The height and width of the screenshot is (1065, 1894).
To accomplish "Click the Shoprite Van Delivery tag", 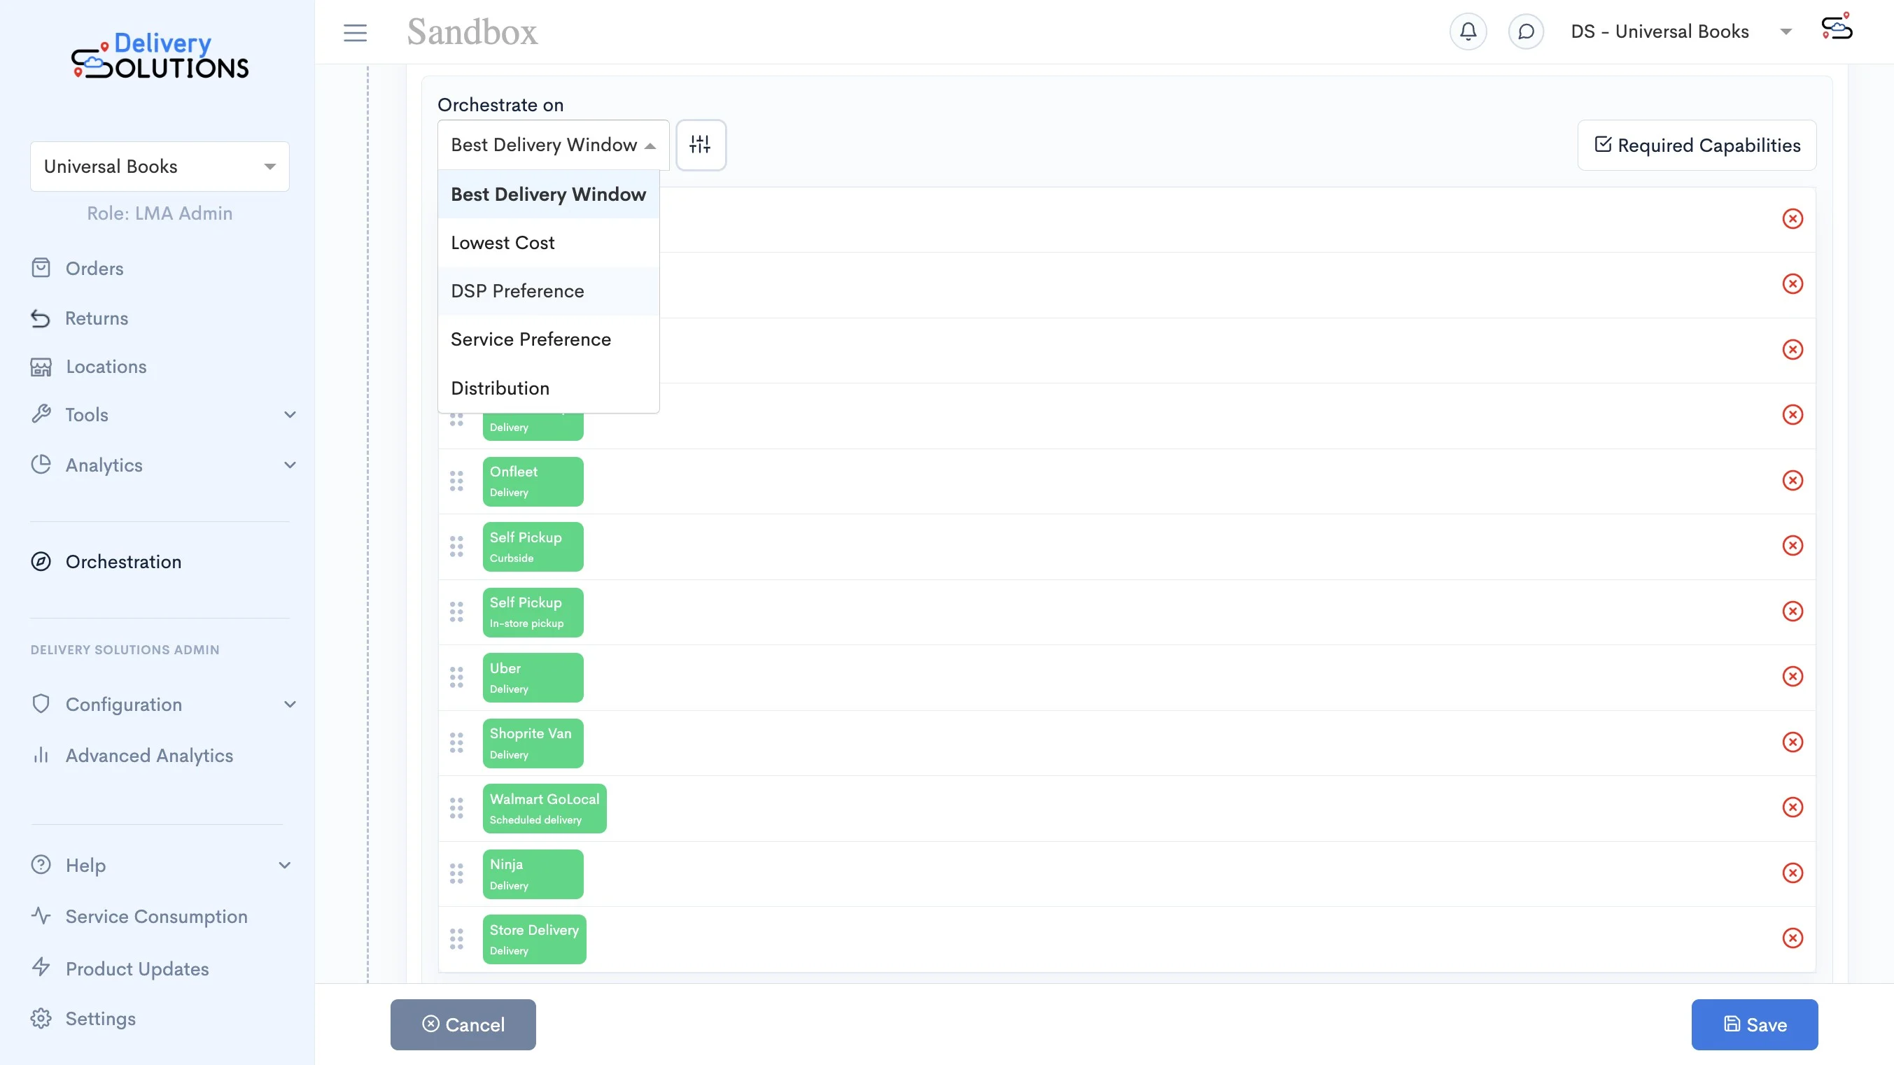I will (x=533, y=744).
